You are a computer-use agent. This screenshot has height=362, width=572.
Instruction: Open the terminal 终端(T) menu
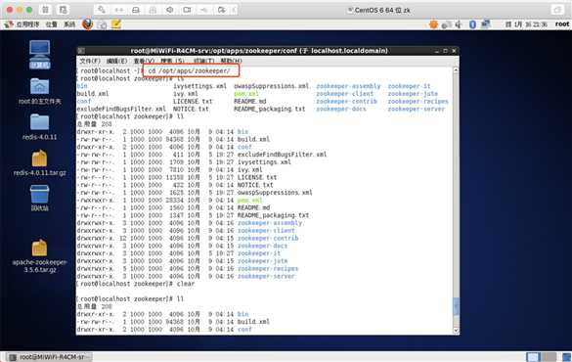(x=204, y=61)
